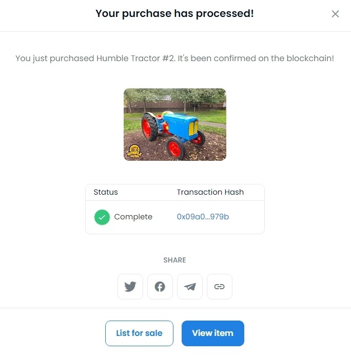Screen dimensions: 351x356
Task: Click the blue tractor hood in the image
Action: point(177,124)
